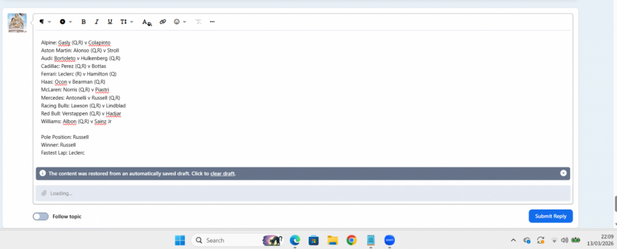This screenshot has height=249, width=617.
Task: Expand the font size dropdown
Action: pyautogui.click(x=126, y=22)
